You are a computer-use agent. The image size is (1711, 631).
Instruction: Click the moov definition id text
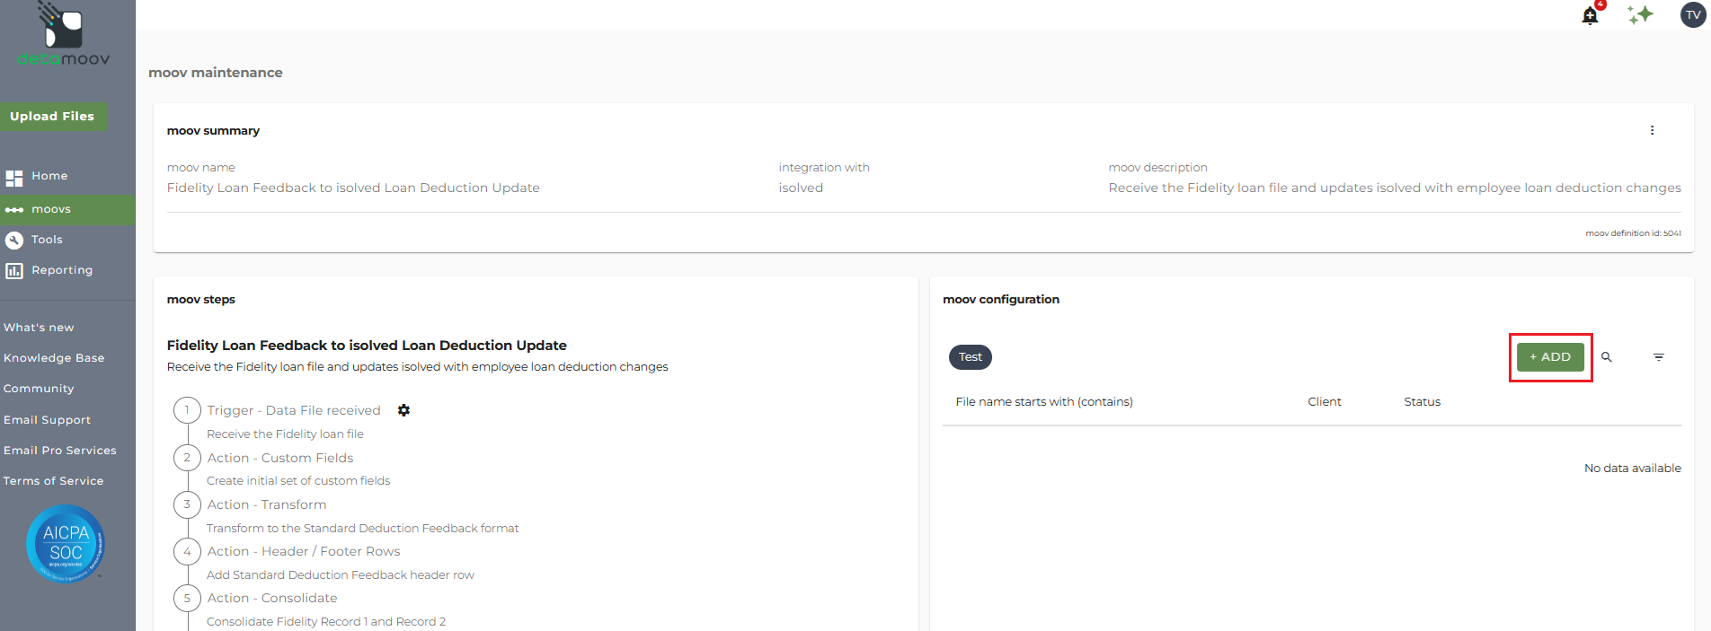click(x=1633, y=233)
